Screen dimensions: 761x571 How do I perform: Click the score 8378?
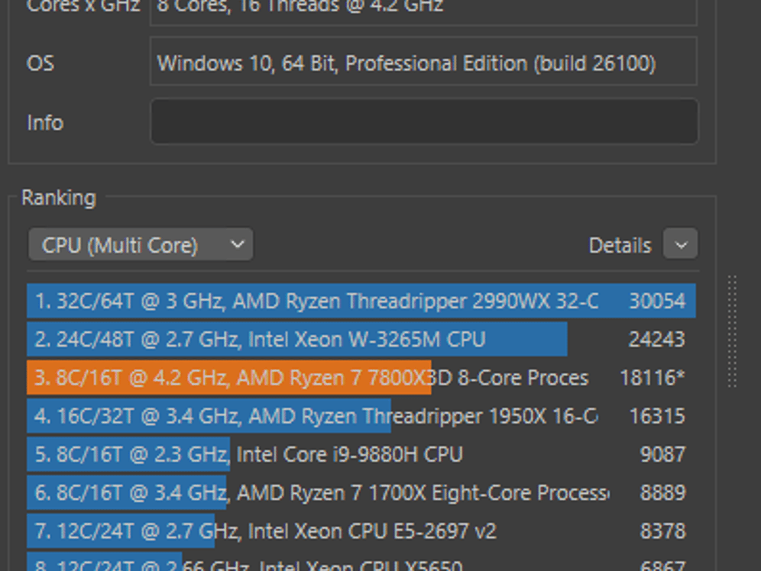point(663,531)
